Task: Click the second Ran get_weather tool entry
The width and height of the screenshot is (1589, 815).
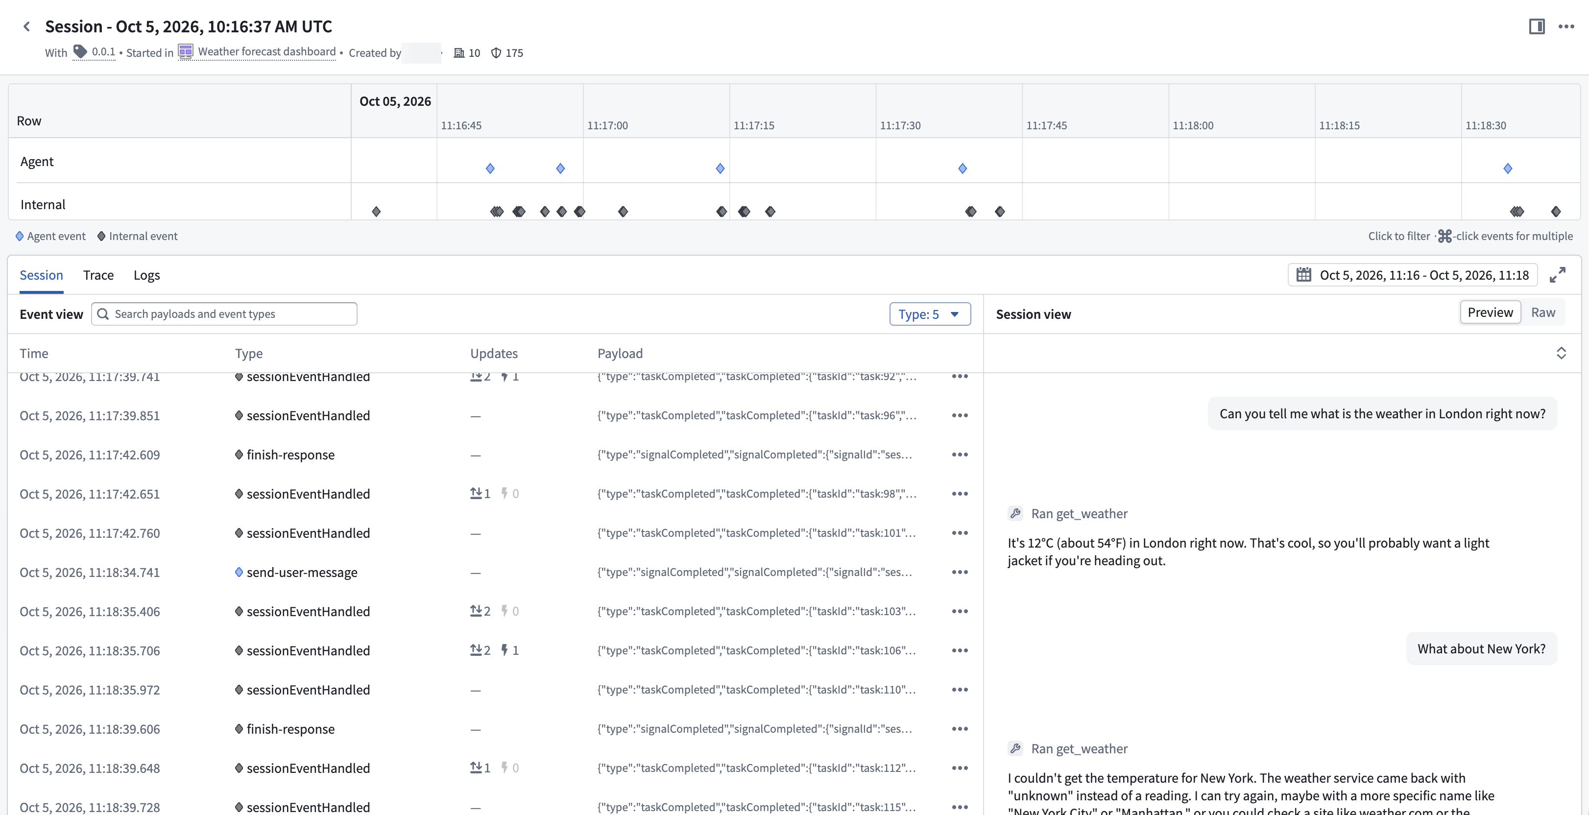Action: [1068, 748]
